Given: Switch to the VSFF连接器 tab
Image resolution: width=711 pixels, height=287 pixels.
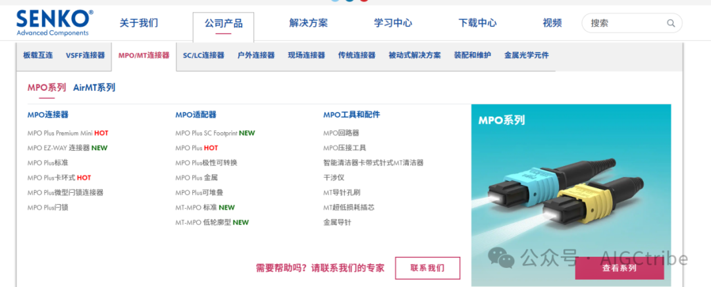Looking at the screenshot, I should click(x=85, y=55).
